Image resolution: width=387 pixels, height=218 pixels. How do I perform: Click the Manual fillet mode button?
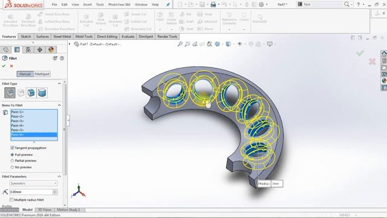point(25,74)
